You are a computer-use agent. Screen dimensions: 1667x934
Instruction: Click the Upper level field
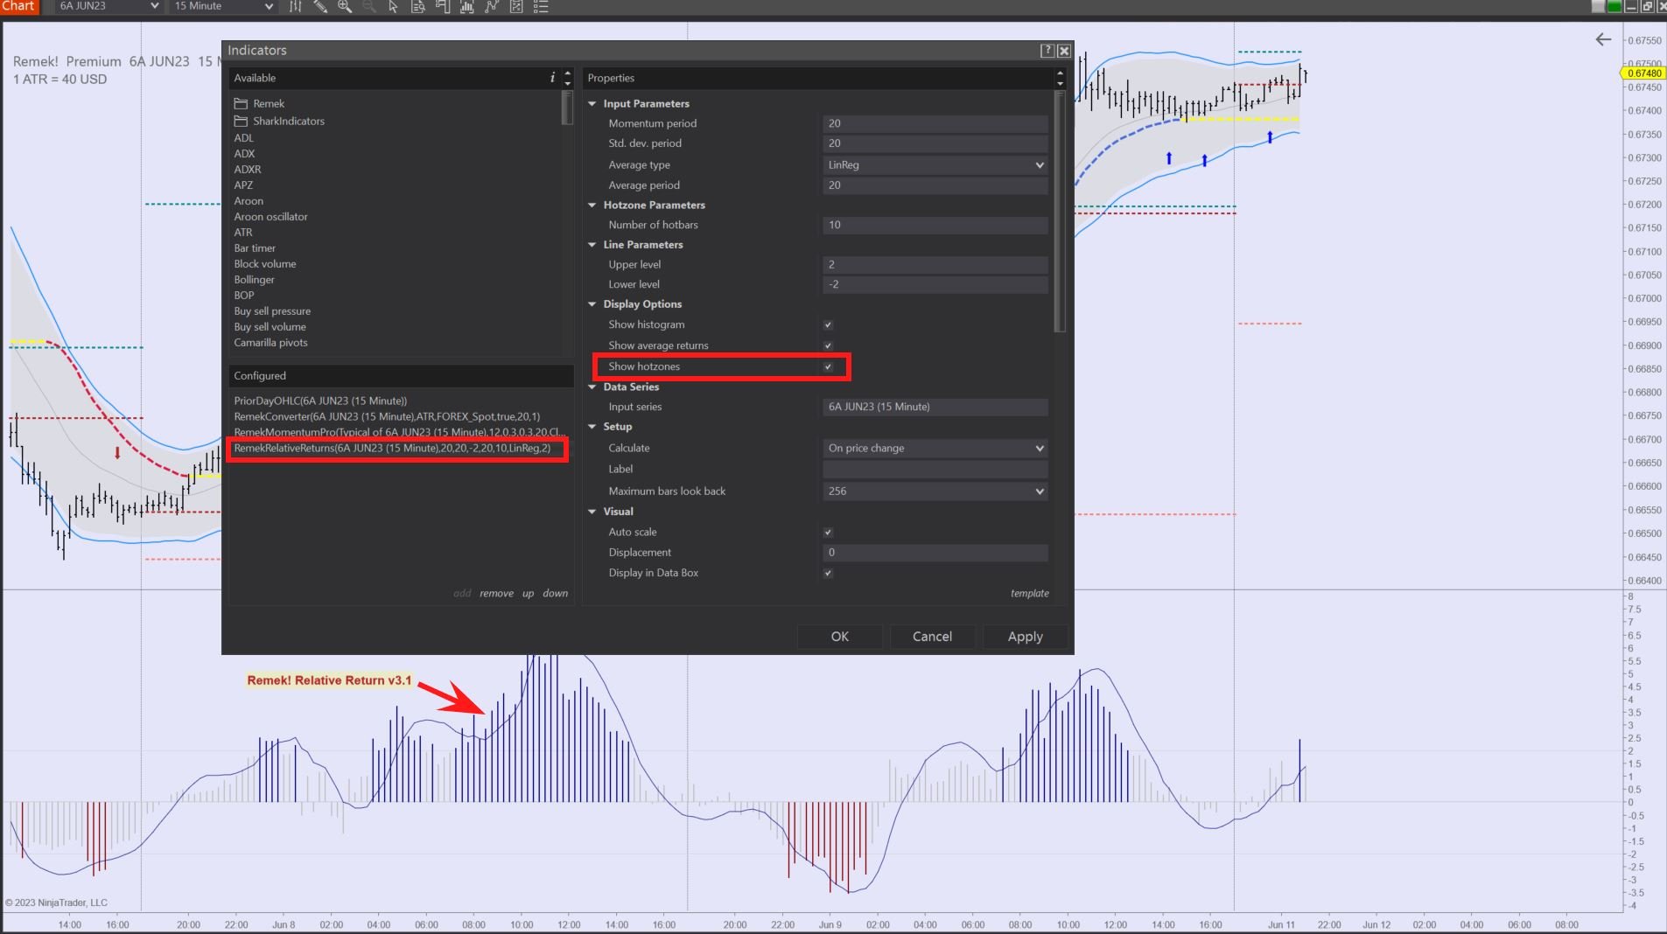pyautogui.click(x=935, y=264)
